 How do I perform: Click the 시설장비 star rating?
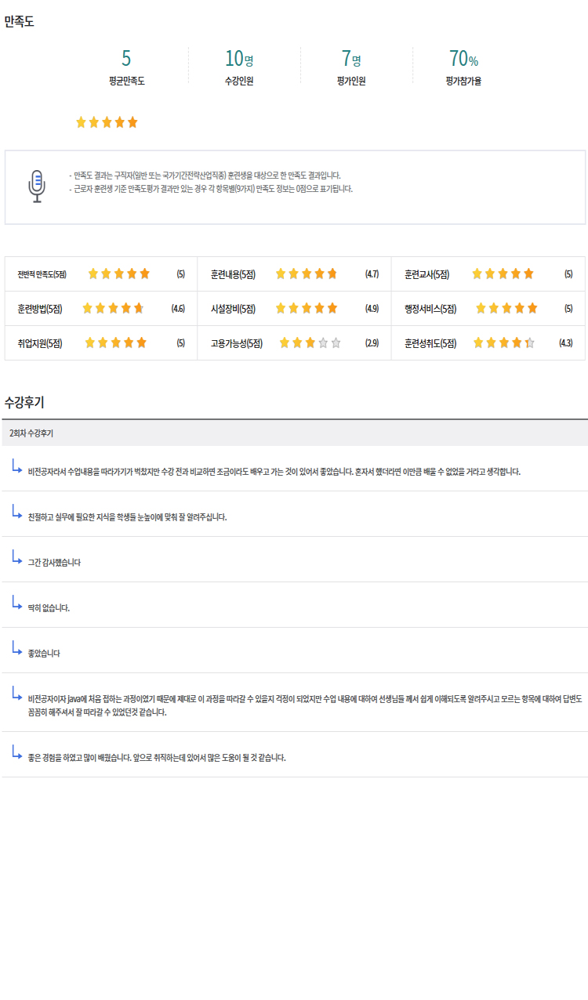pyautogui.click(x=307, y=309)
